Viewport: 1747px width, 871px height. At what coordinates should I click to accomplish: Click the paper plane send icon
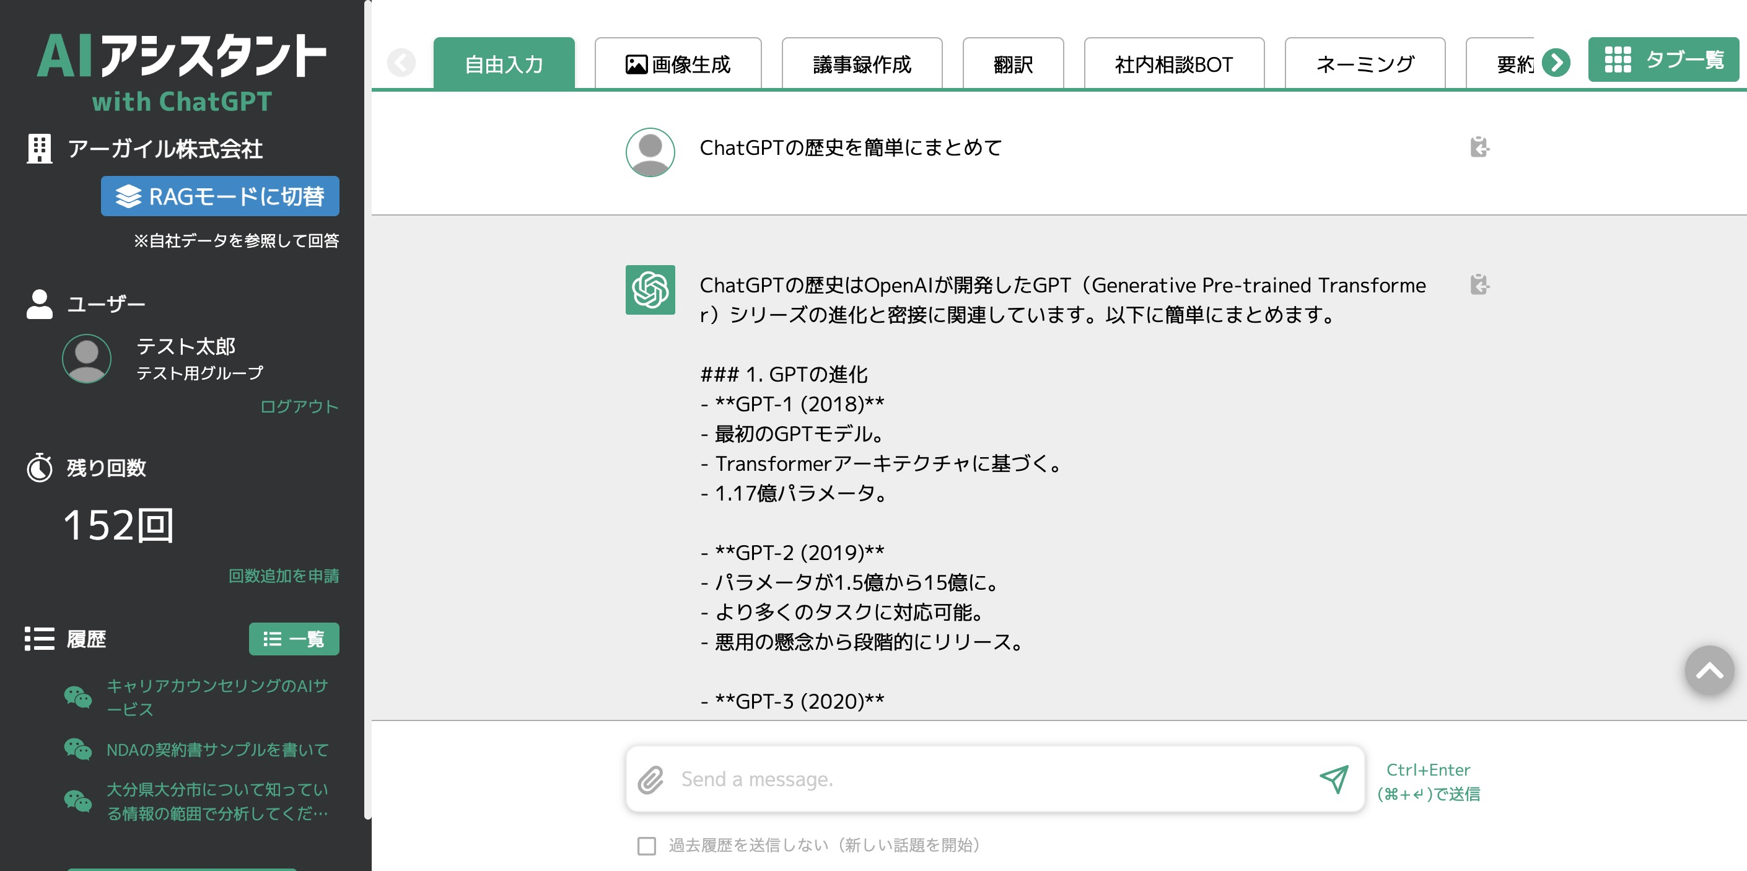pyautogui.click(x=1333, y=779)
